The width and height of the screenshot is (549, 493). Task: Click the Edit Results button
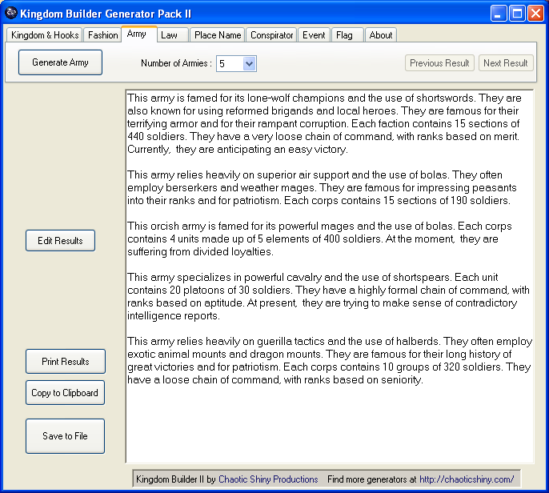click(x=60, y=241)
